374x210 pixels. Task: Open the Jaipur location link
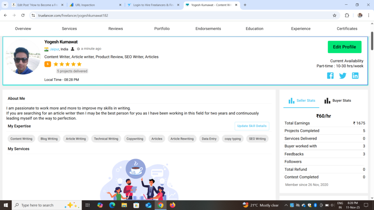(x=54, y=49)
